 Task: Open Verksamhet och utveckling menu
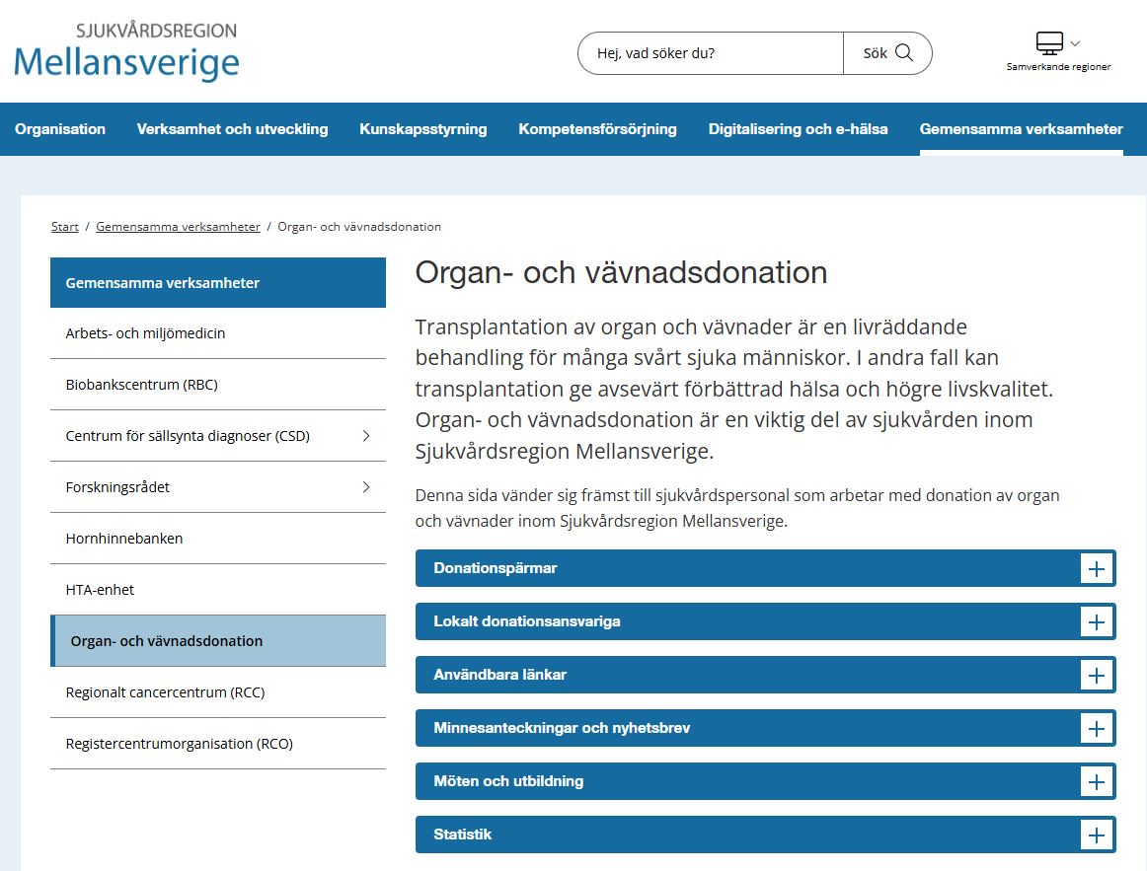click(232, 129)
